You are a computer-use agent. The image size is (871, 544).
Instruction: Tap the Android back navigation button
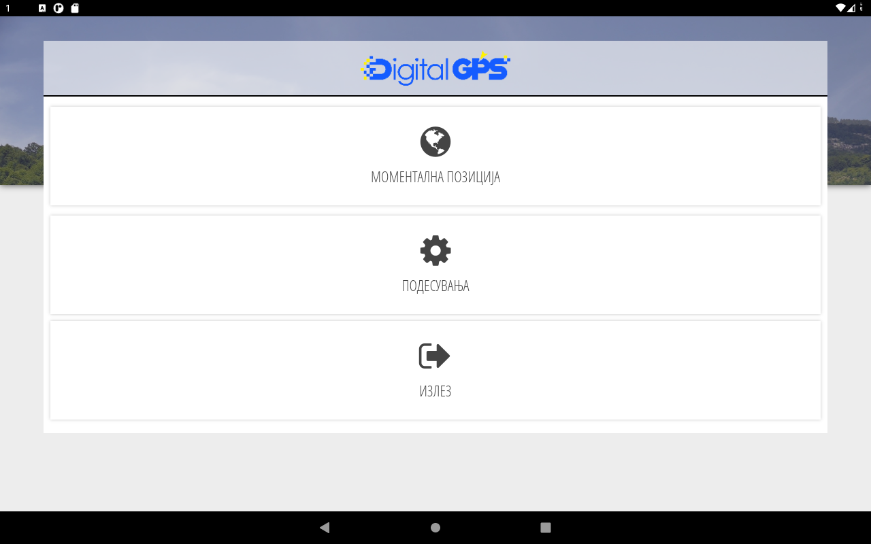pyautogui.click(x=325, y=528)
